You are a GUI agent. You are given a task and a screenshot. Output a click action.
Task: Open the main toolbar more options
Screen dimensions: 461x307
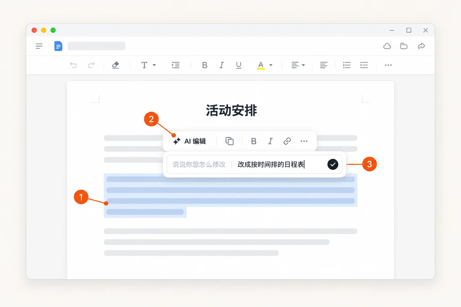click(x=388, y=65)
